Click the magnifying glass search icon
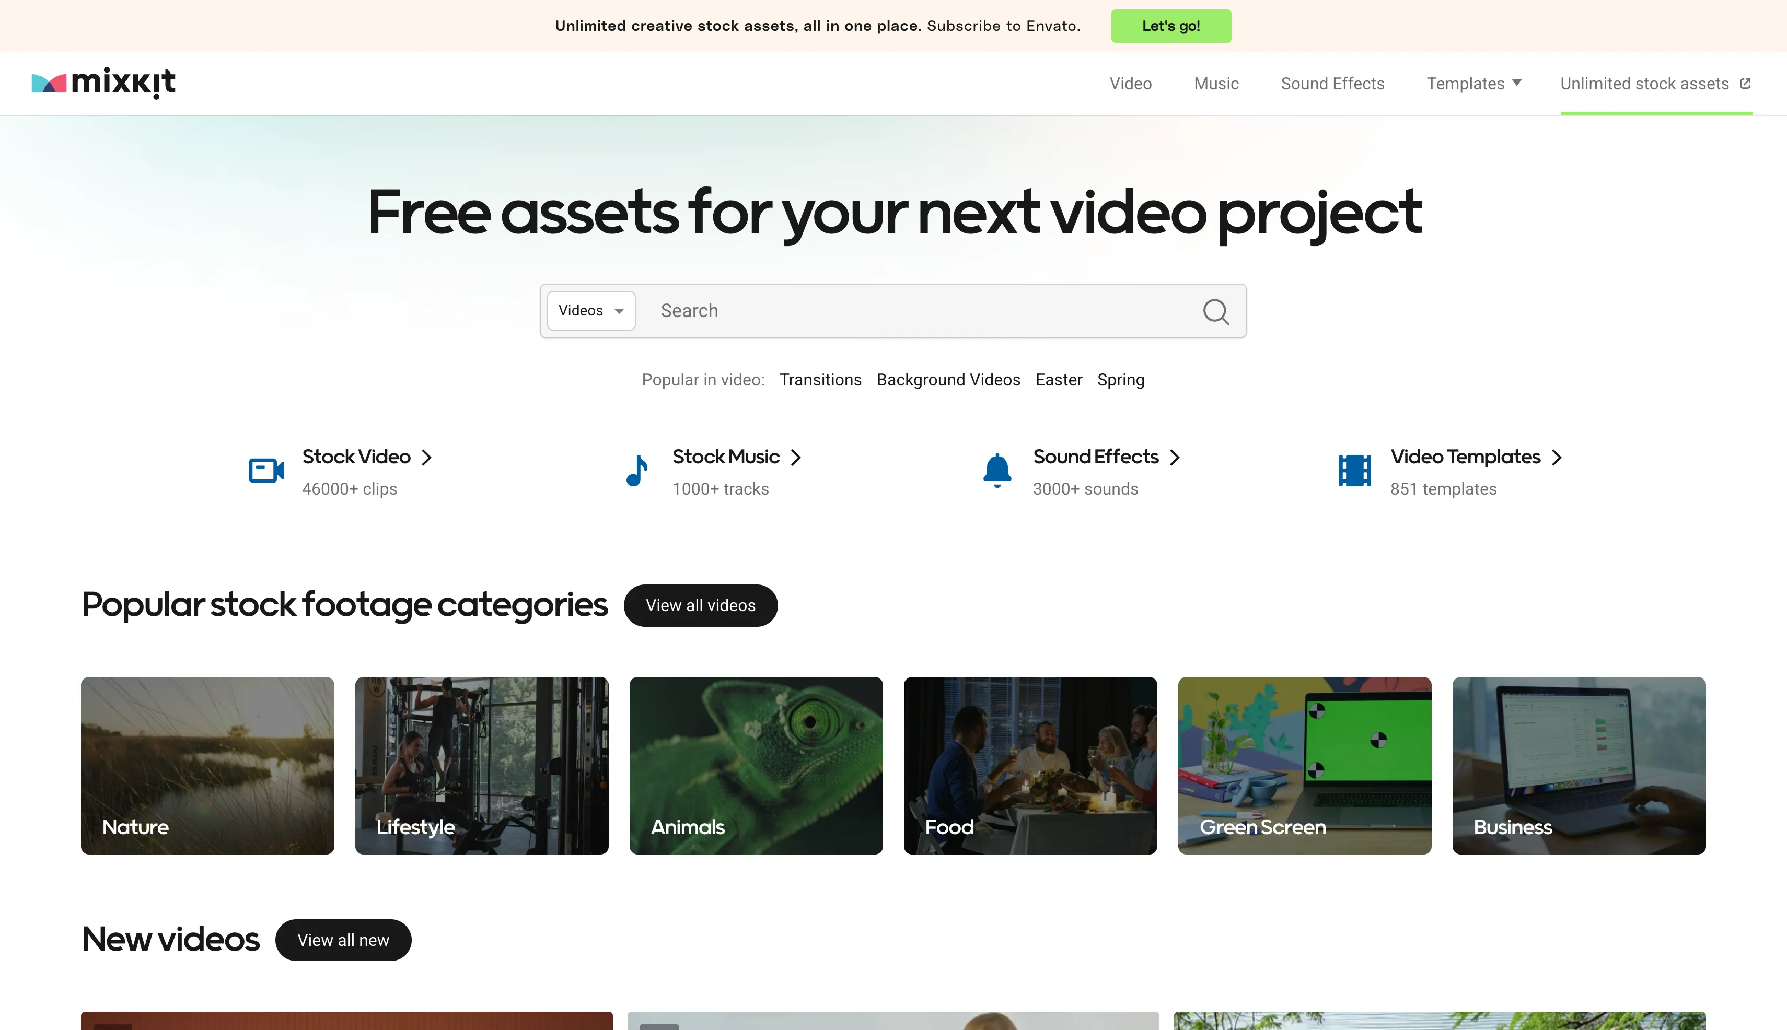Viewport: 1787px width, 1030px height. point(1215,311)
